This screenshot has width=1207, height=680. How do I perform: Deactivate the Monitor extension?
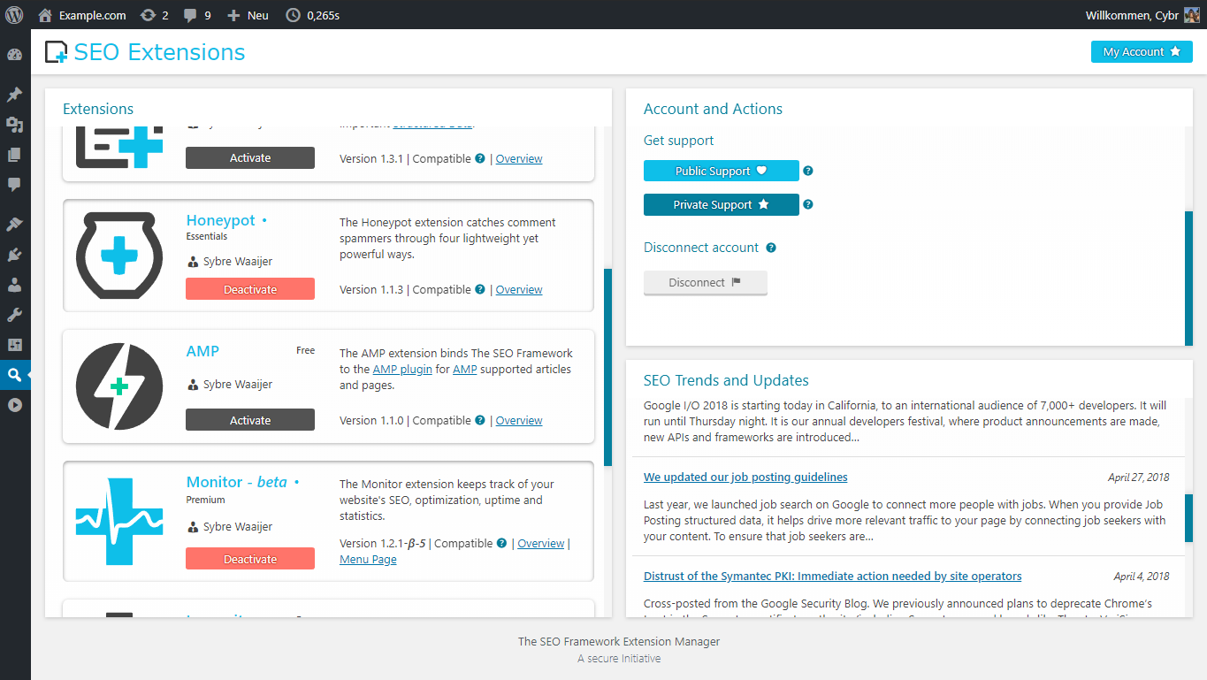click(x=250, y=559)
